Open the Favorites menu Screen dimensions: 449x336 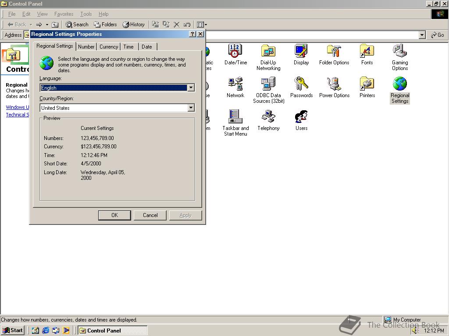tap(64, 14)
